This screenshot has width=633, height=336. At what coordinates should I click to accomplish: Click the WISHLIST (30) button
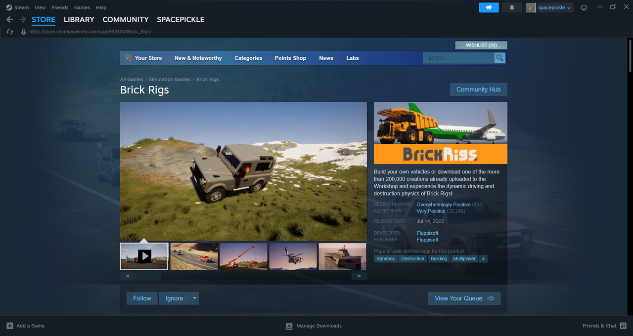(x=481, y=45)
